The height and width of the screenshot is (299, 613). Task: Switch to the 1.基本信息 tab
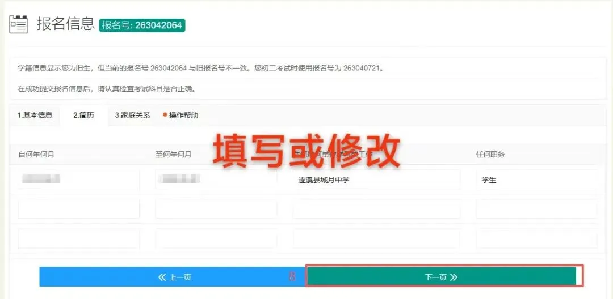click(35, 116)
